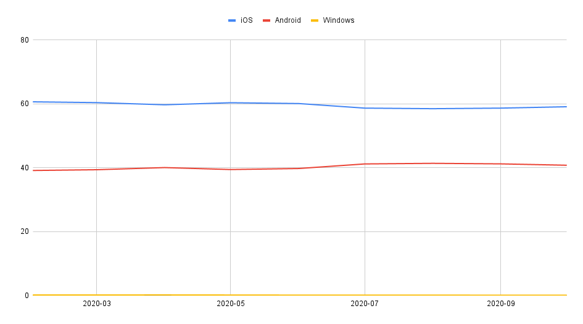
Task: Click the 20 y-axis label
Action: (25, 231)
